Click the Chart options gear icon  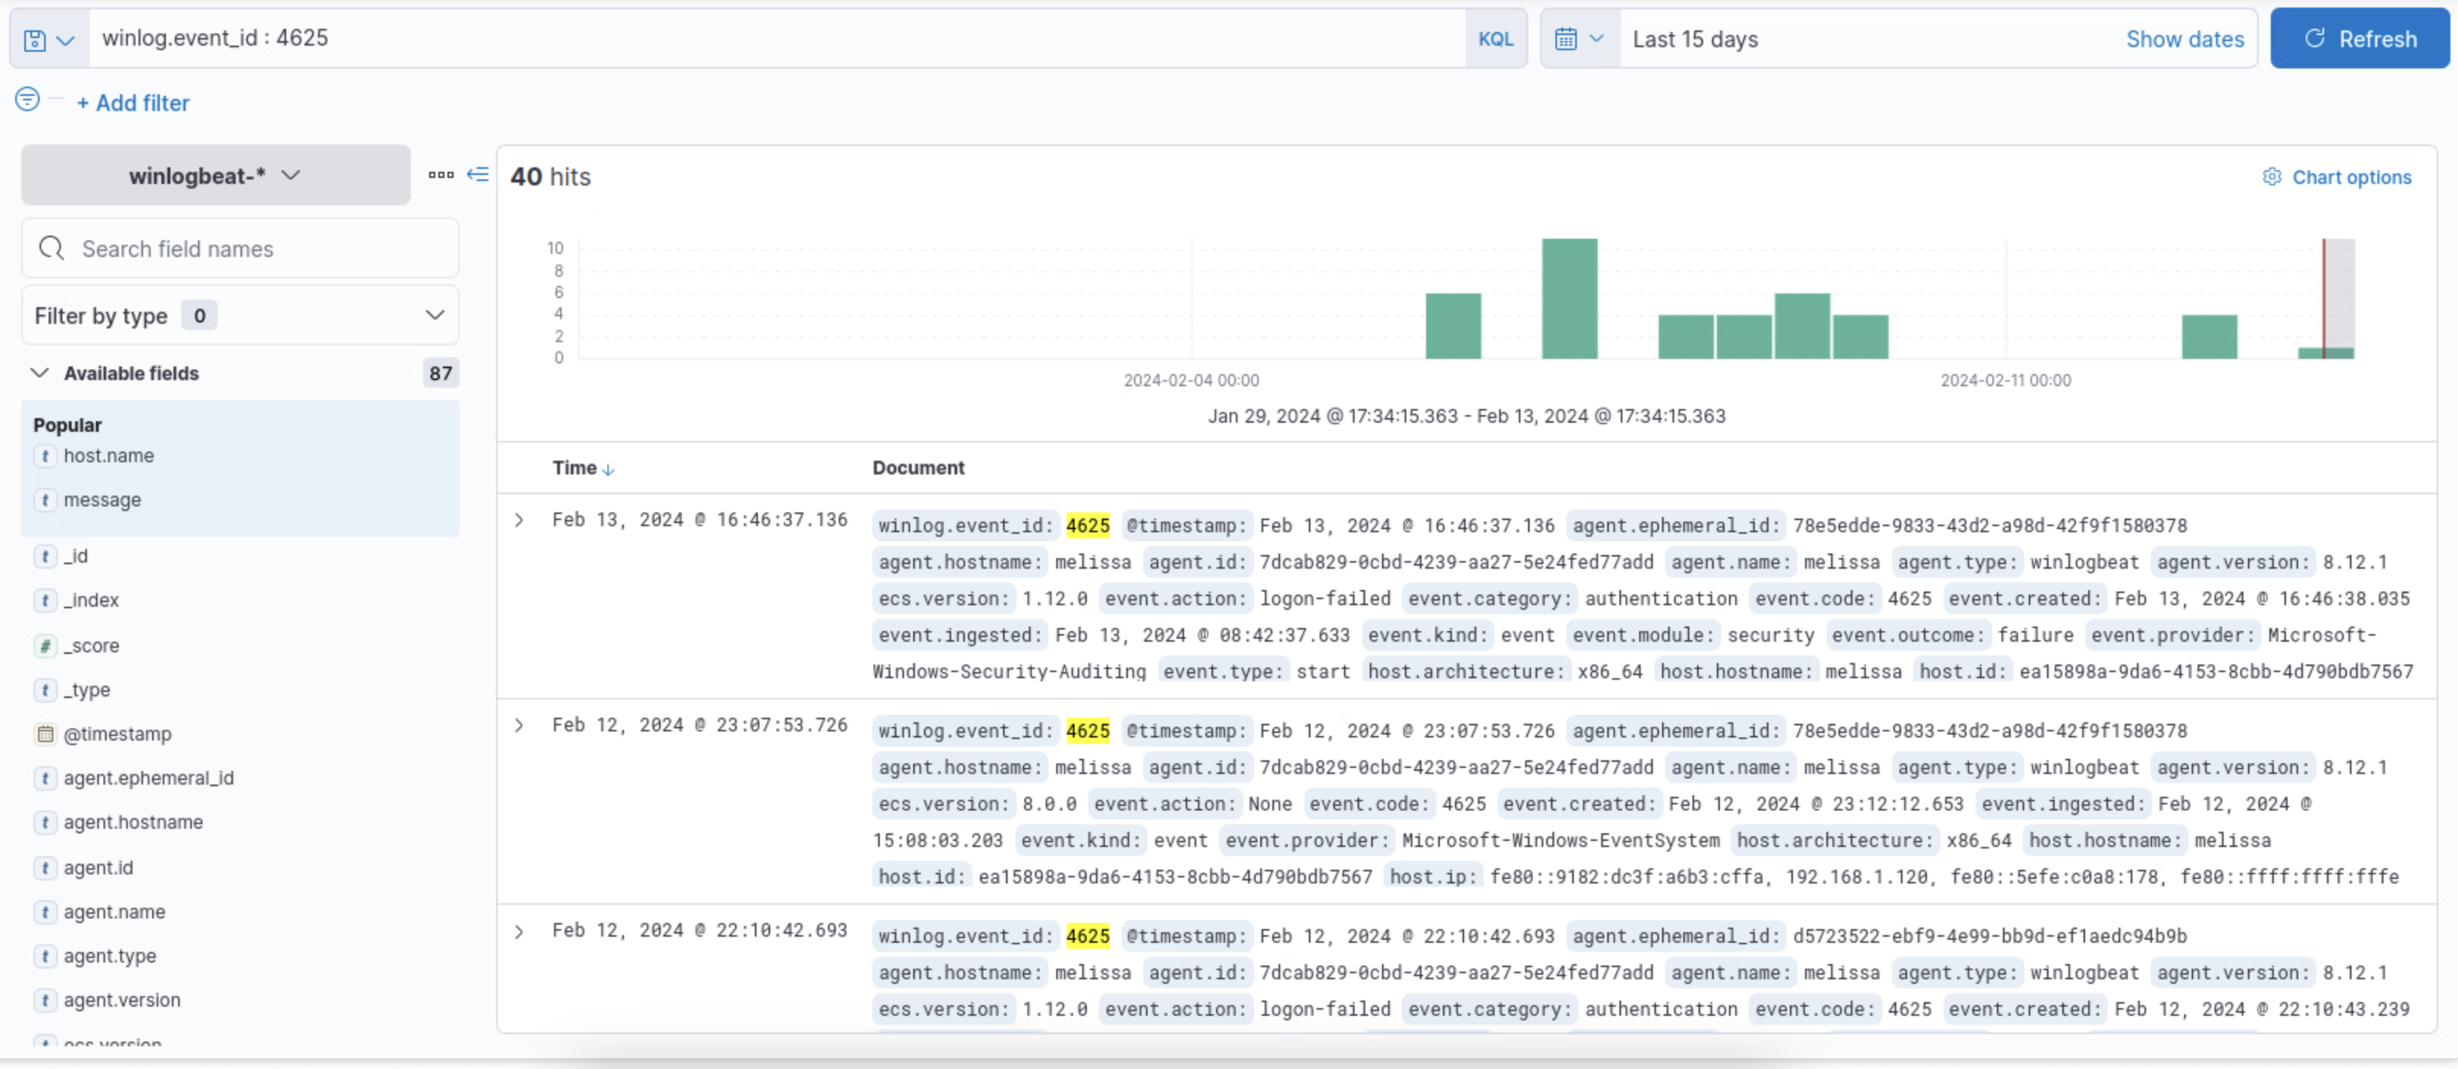click(x=2272, y=177)
